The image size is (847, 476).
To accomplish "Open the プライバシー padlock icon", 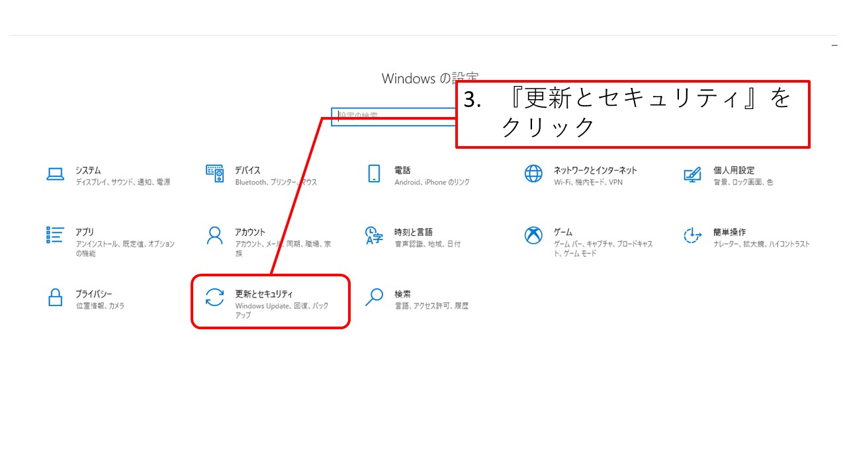I will tap(55, 297).
